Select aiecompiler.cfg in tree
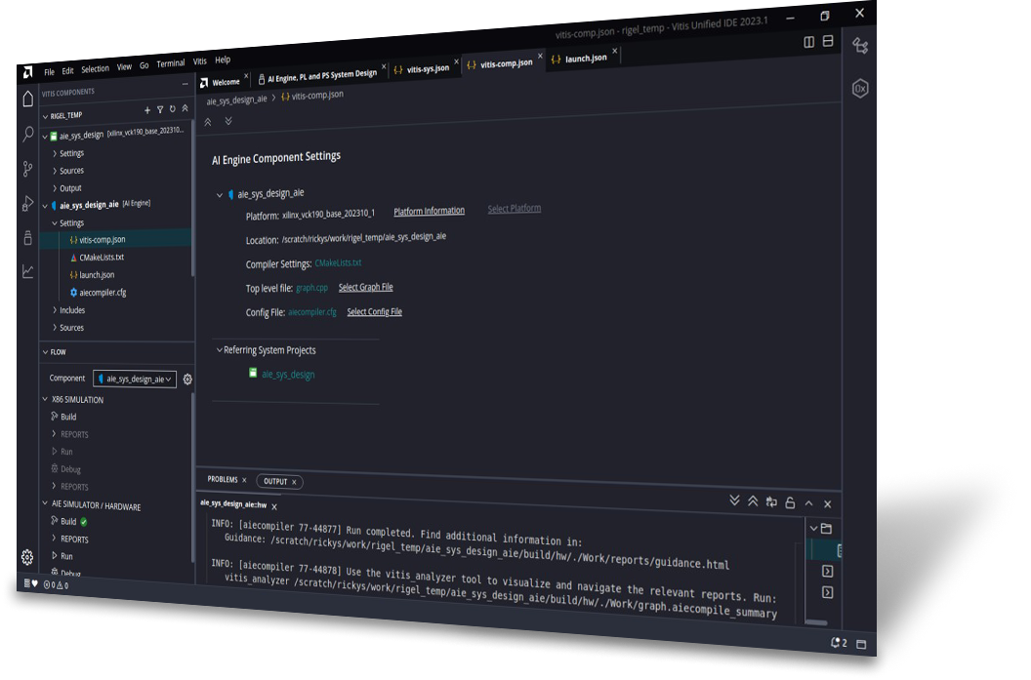1031x680 pixels. tap(103, 293)
